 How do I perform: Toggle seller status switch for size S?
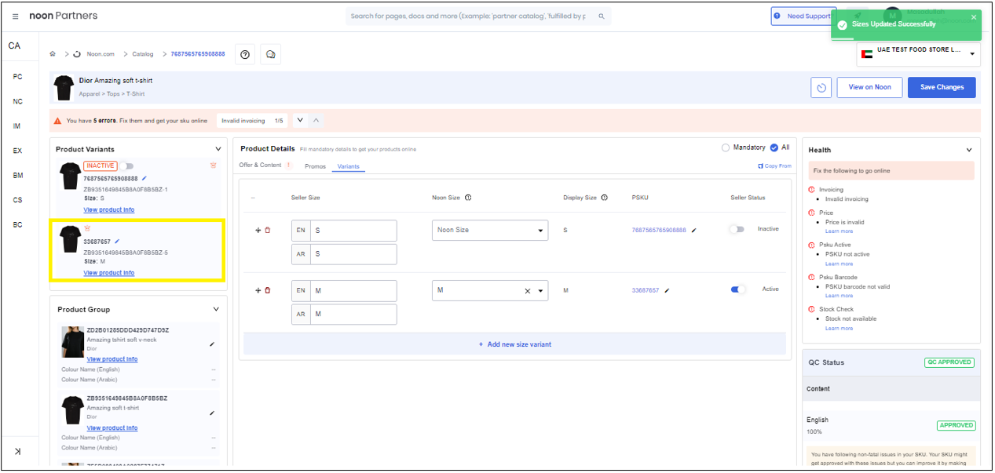pyautogui.click(x=737, y=229)
